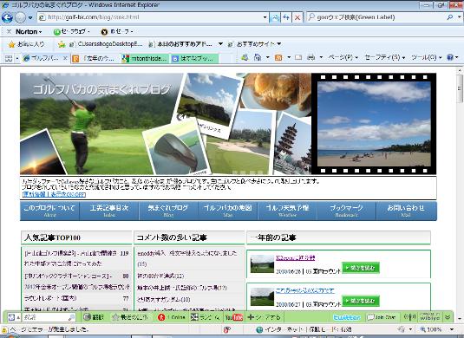Click the 気まぐれブログ Blog nav item

tap(168, 211)
